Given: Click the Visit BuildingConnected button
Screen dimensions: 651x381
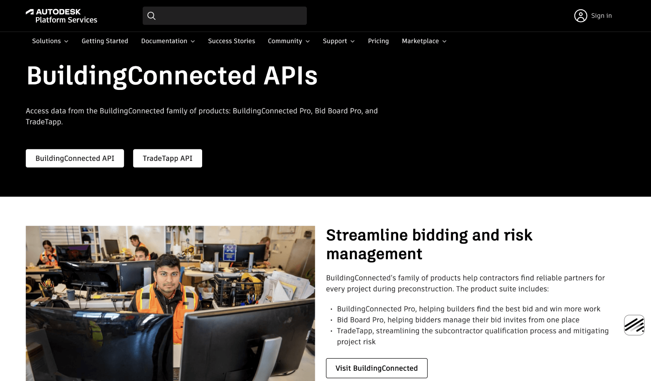Looking at the screenshot, I should 377,368.
